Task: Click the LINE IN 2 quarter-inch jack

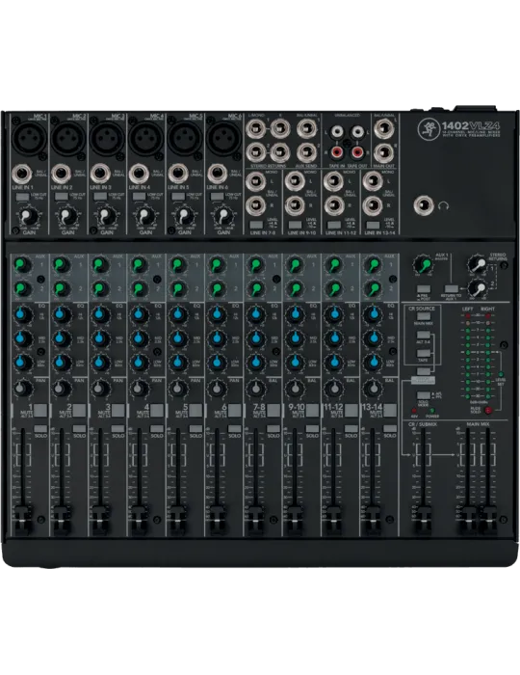Action: [x=61, y=174]
